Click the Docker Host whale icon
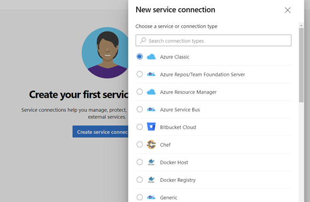Screen dimensions: 310x202 coord(151,162)
